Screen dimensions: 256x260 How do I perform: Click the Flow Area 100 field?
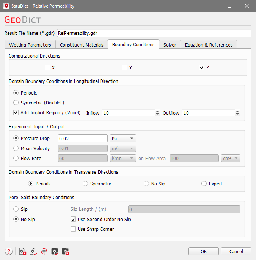coord(194,158)
